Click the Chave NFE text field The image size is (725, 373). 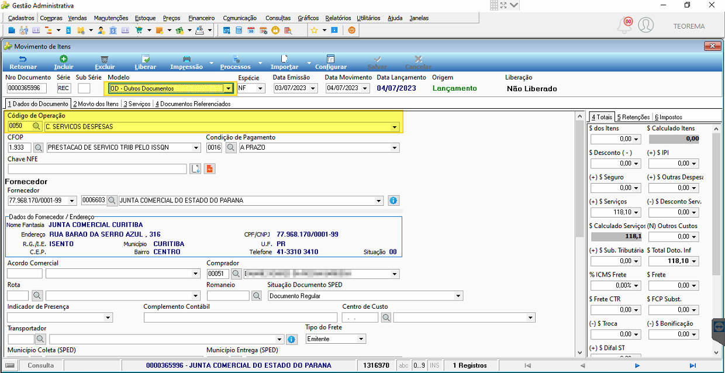click(97, 169)
